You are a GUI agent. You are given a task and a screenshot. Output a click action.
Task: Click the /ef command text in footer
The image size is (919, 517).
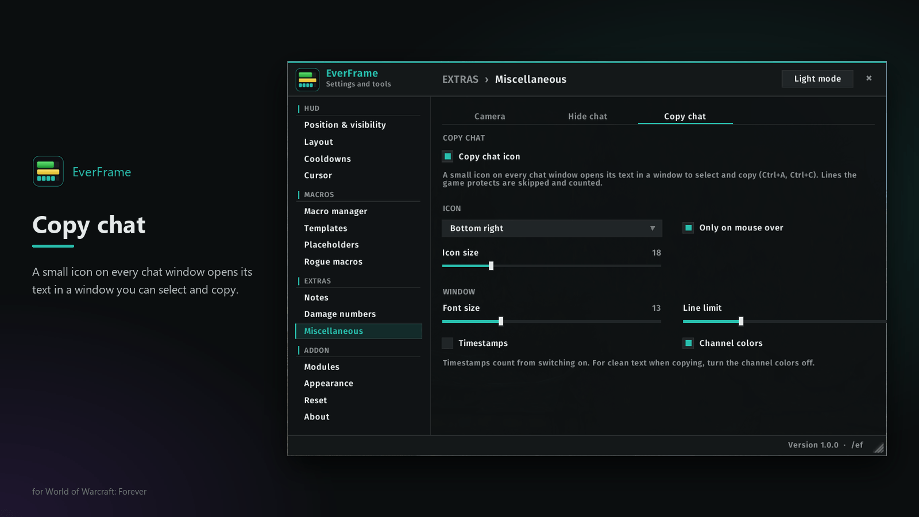pyautogui.click(x=857, y=445)
